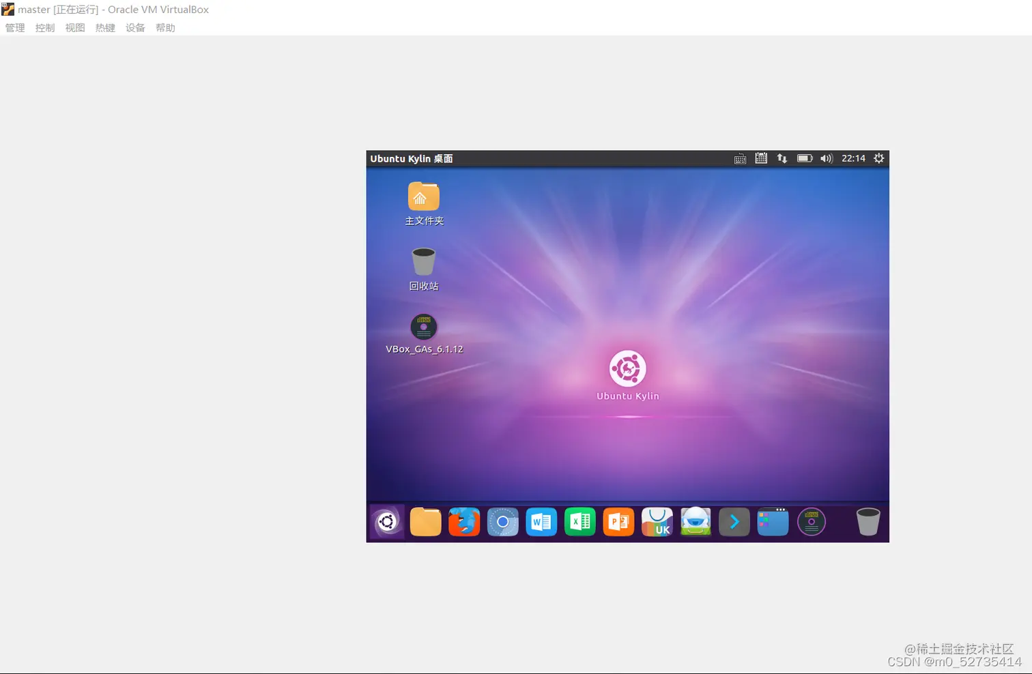The width and height of the screenshot is (1032, 674).
Task: Click the keyboard input method indicator
Action: [740, 159]
